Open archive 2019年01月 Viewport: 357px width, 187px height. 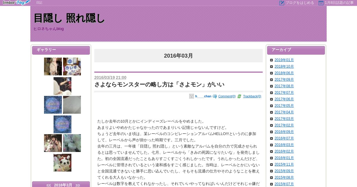[284, 60]
